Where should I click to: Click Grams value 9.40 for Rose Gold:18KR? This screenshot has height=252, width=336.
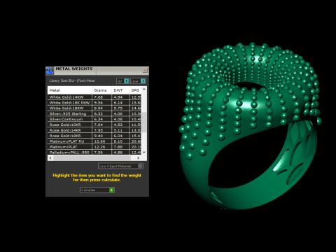point(99,136)
